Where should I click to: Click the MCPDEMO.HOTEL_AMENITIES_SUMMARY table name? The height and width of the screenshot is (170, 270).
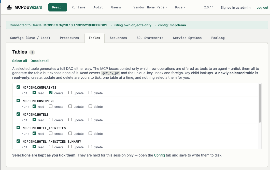point(52,141)
